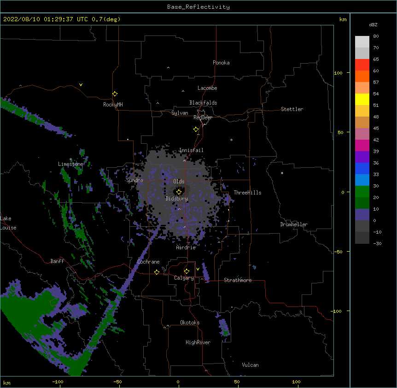Screen dimensions: 397x388
Task: Select the Drumheller label
Action: click(294, 224)
